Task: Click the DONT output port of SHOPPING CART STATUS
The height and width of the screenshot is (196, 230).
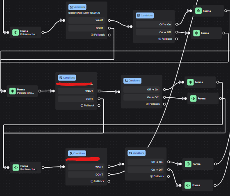Action: 109,28
